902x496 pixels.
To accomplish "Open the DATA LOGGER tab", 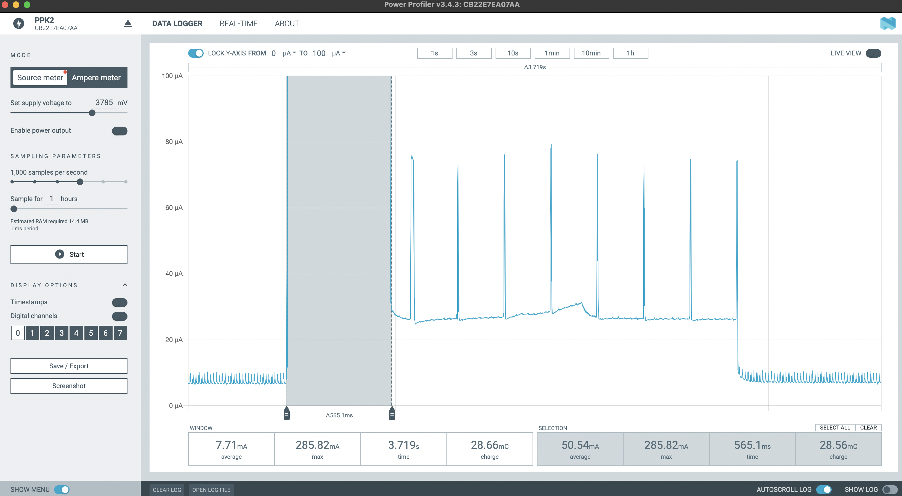I will click(177, 23).
